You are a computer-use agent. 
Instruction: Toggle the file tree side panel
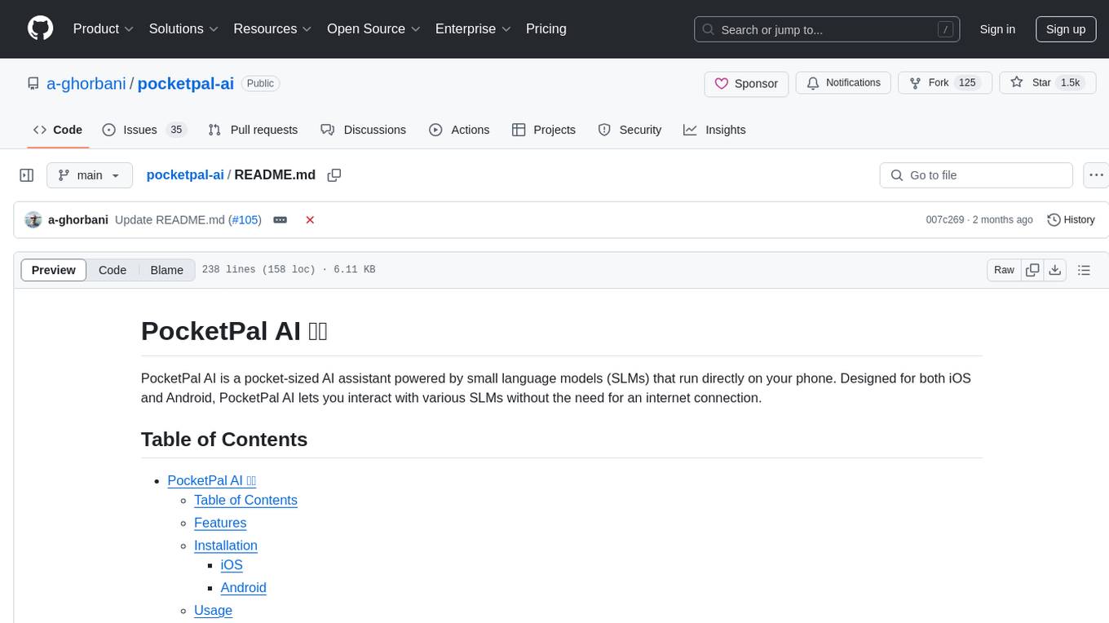(27, 175)
